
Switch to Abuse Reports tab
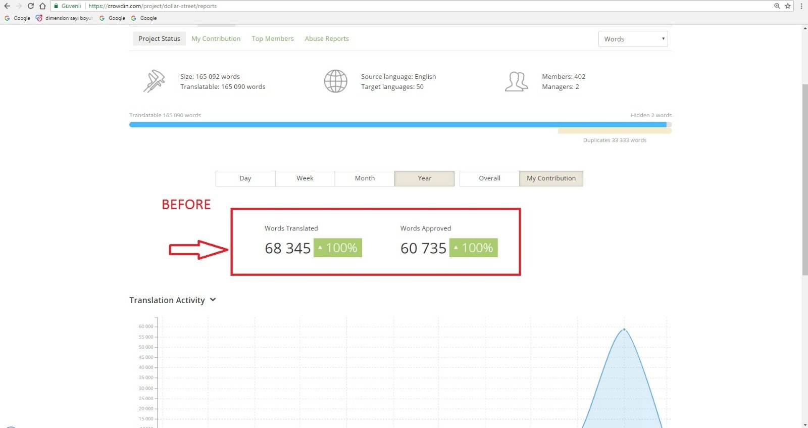pos(327,39)
